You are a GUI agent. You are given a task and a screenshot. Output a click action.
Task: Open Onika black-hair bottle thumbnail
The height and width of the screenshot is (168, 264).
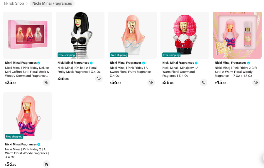click(x=80, y=35)
